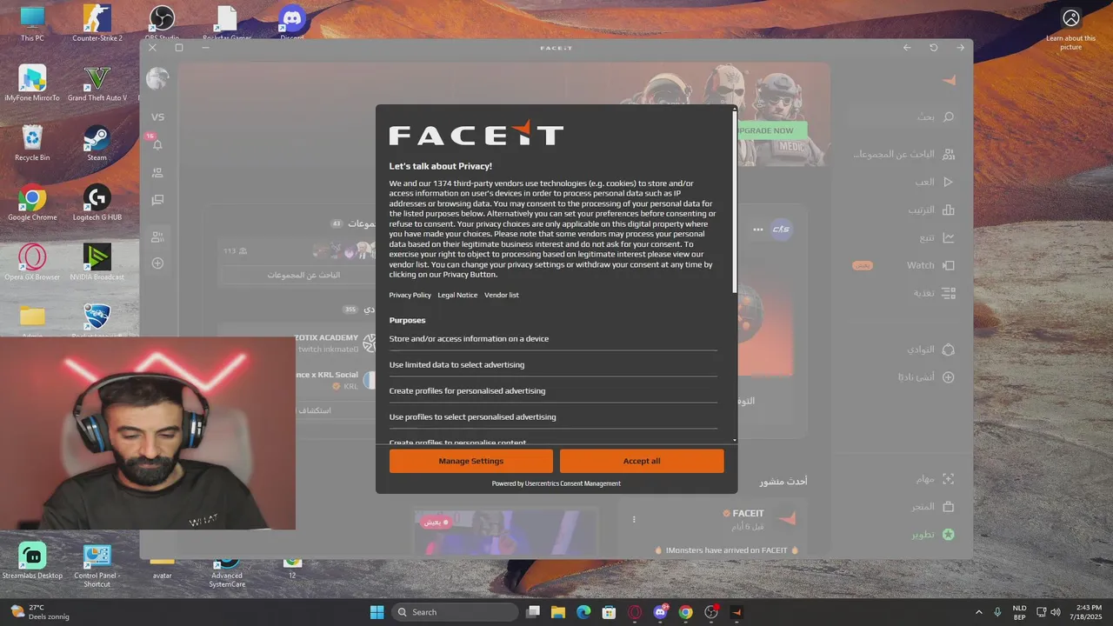The height and width of the screenshot is (626, 1113).
Task: Open the ZOTIX ACADEMY club entry
Action: tap(335, 343)
